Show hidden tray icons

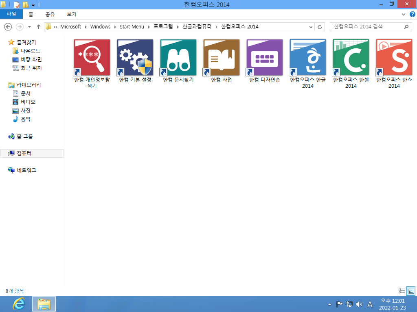coord(330,304)
